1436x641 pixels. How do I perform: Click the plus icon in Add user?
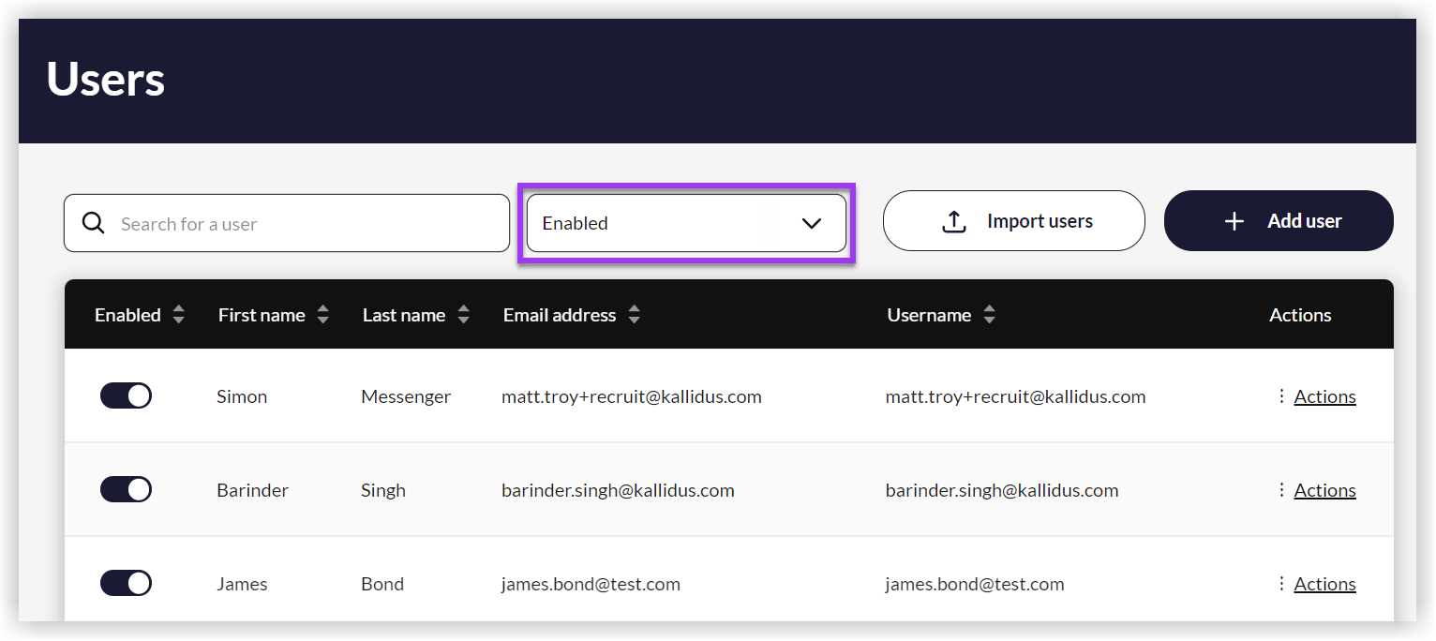coord(1234,222)
